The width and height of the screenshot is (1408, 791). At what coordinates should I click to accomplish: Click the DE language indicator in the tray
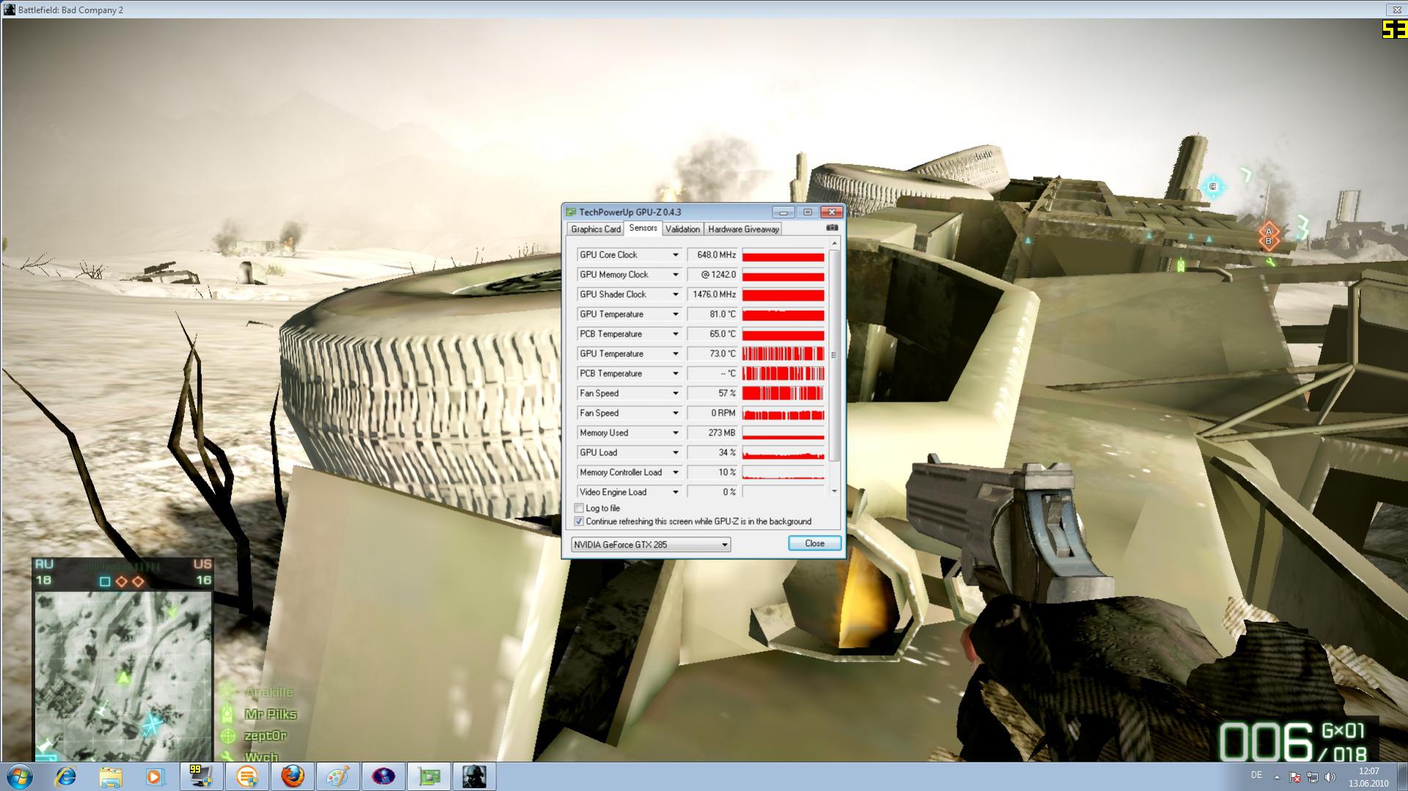[1256, 776]
